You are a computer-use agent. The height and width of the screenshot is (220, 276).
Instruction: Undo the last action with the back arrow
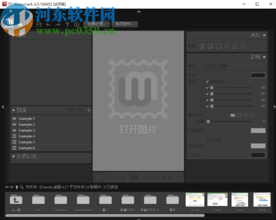point(48,25)
